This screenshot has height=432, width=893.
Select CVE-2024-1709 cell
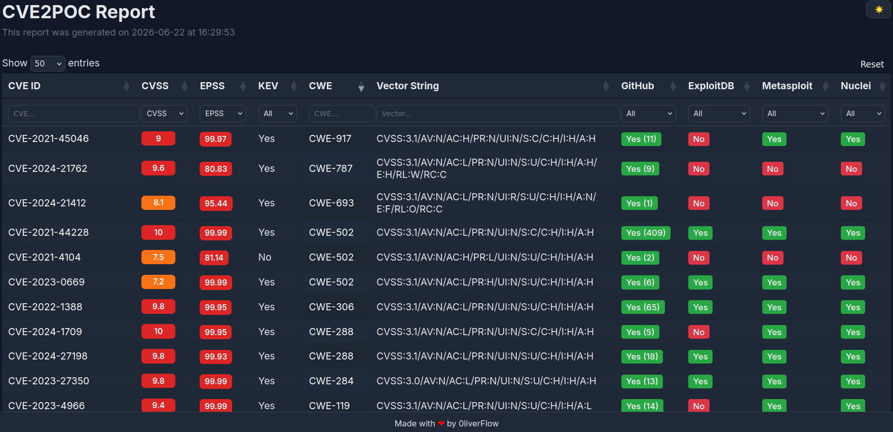pyautogui.click(x=45, y=332)
